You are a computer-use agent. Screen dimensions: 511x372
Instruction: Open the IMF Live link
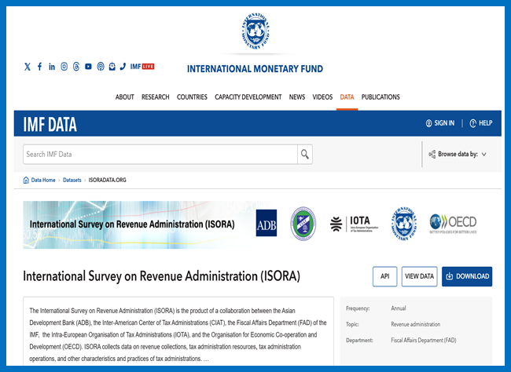tap(142, 67)
